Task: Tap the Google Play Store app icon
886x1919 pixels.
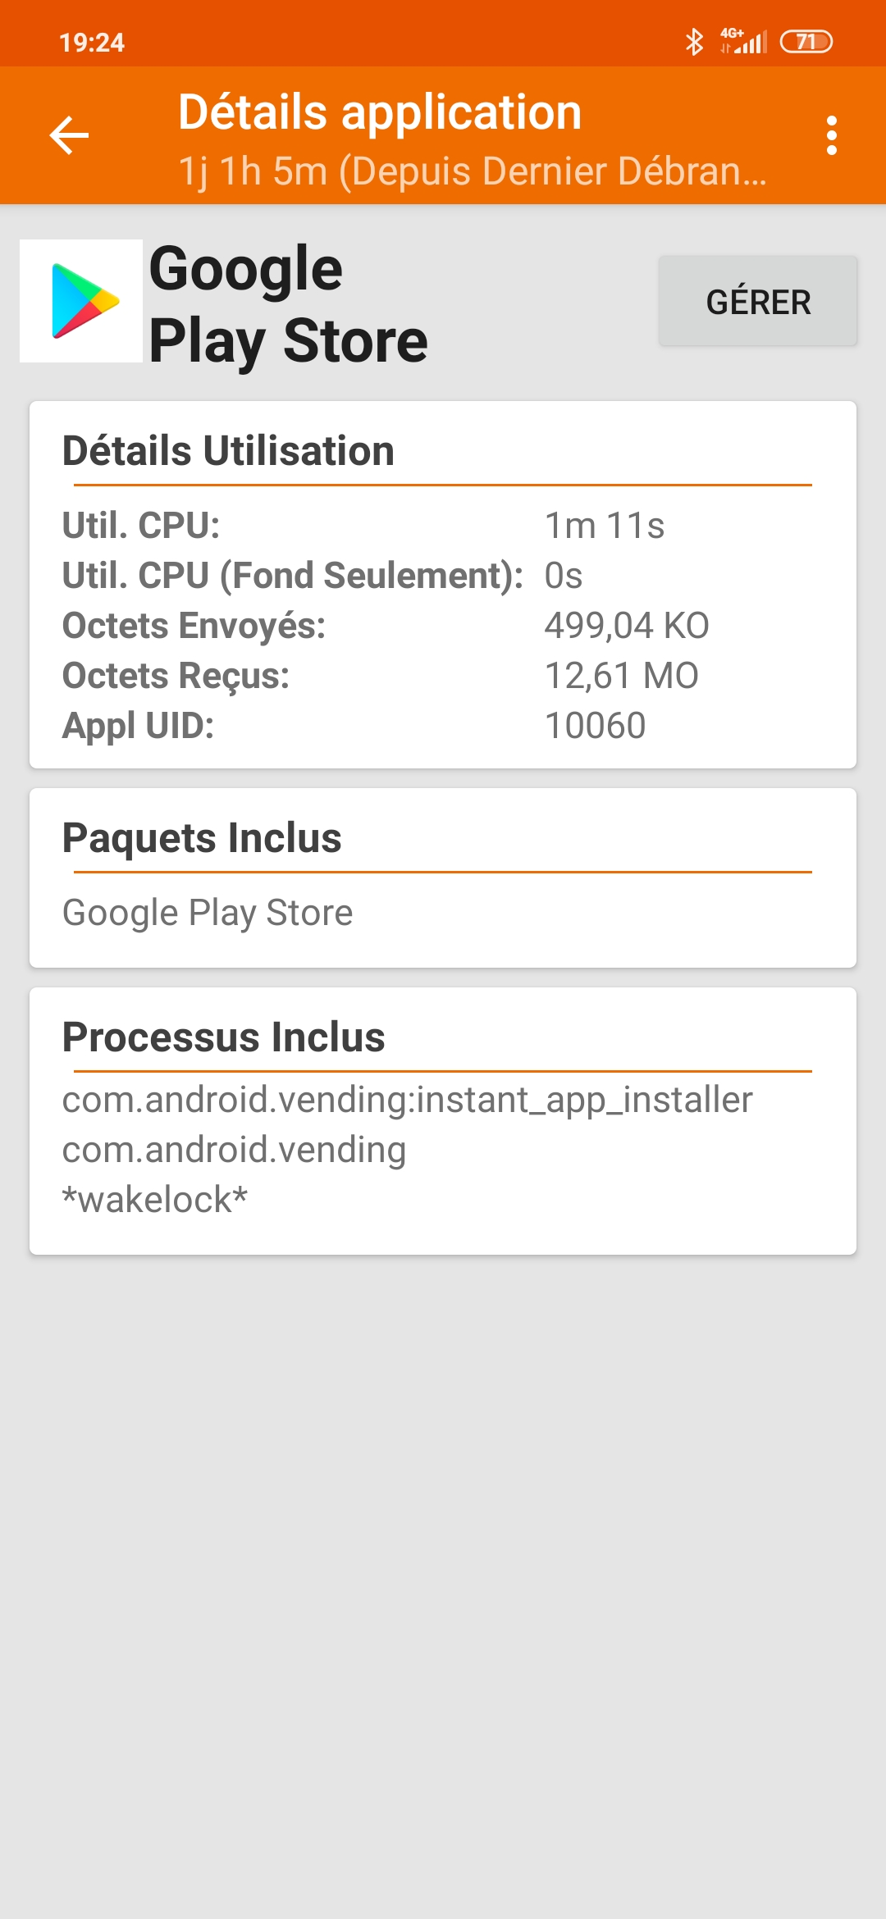Action: pyautogui.click(x=81, y=301)
